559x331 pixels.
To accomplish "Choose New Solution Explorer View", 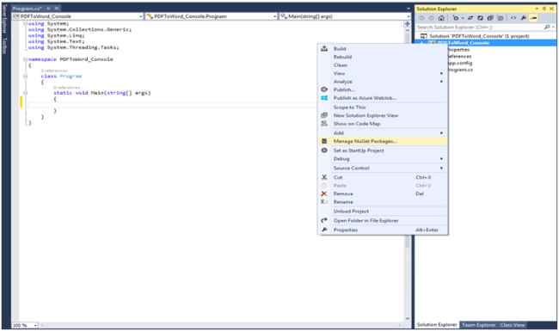I will [x=383, y=115].
